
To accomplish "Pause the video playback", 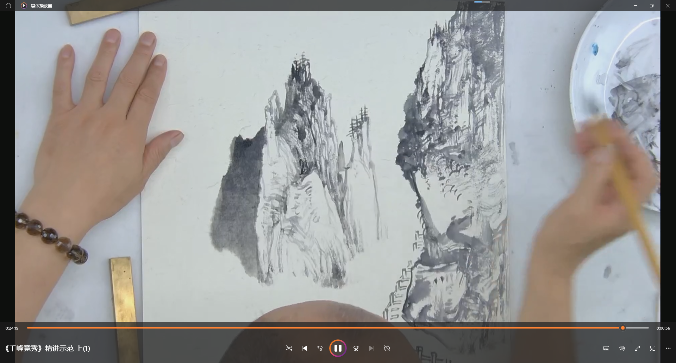I will (338, 348).
